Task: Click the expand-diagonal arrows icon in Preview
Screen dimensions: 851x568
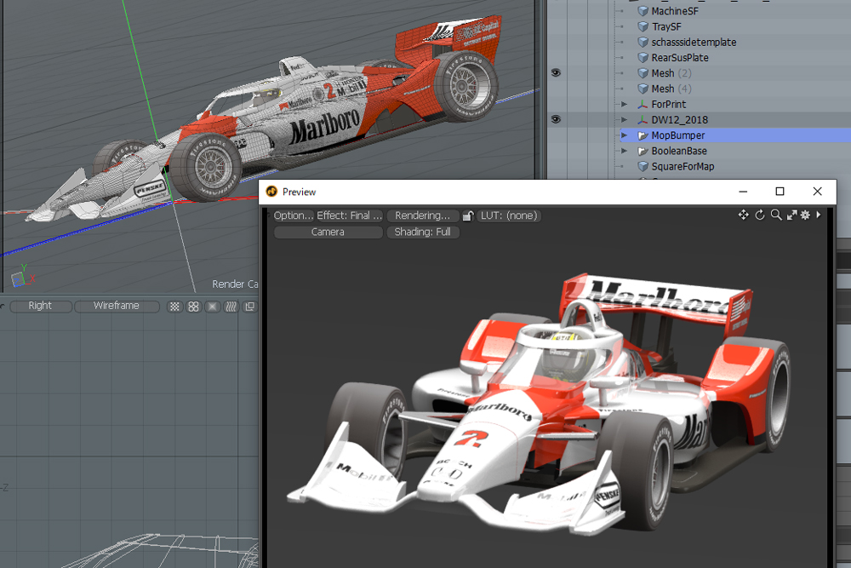Action: 791,215
